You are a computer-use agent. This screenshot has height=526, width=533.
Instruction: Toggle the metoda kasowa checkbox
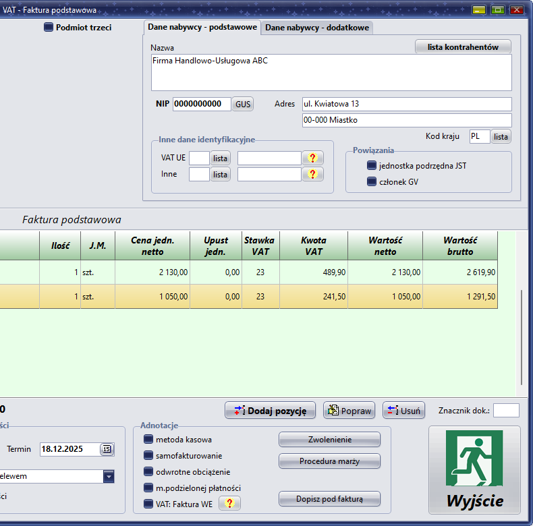pos(148,440)
